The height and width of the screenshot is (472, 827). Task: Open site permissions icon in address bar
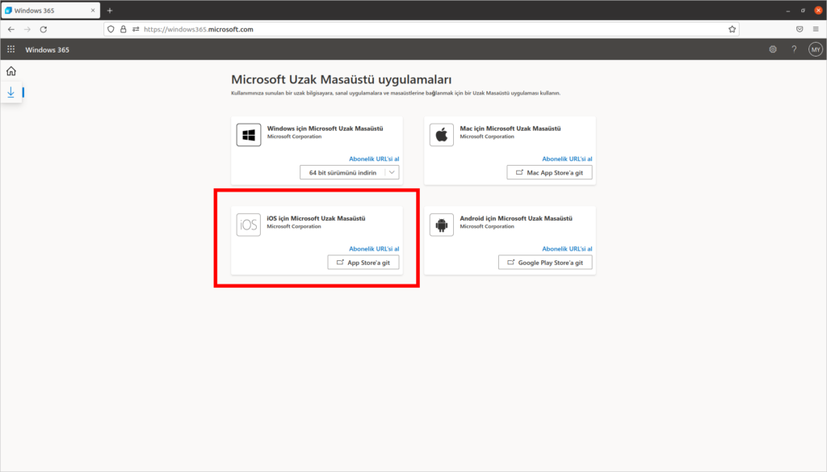coord(136,30)
